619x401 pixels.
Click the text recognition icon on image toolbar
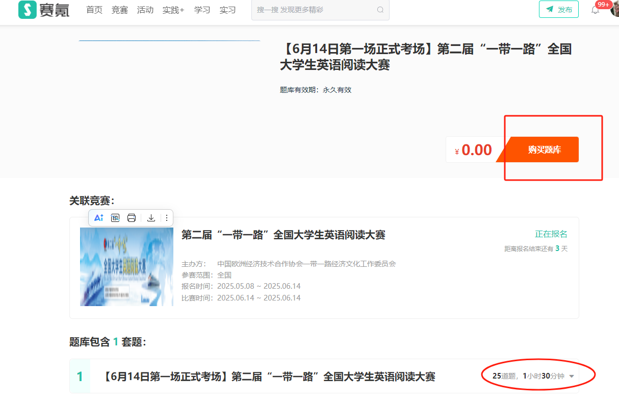(115, 218)
